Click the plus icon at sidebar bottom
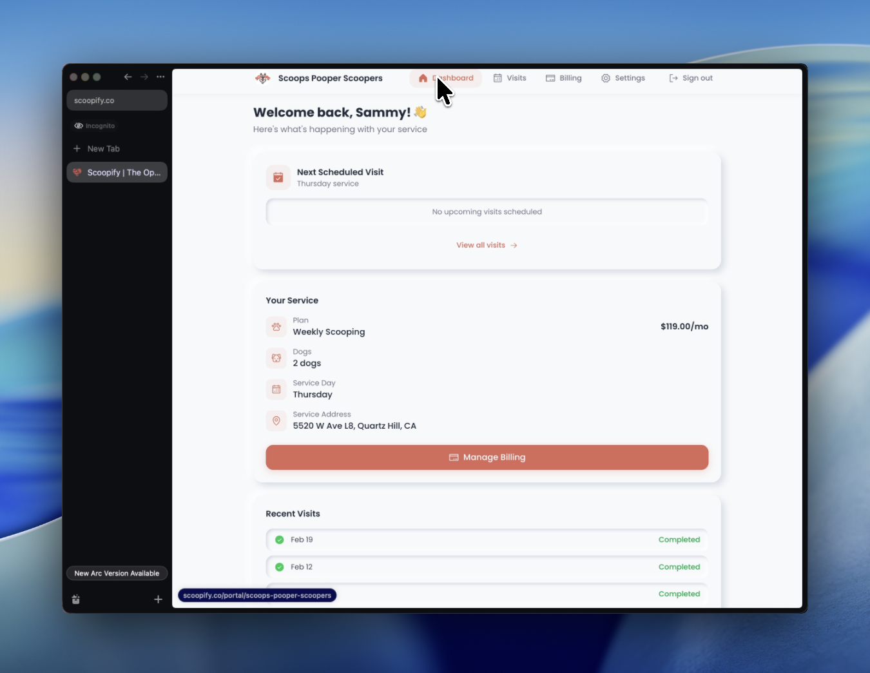 tap(158, 600)
